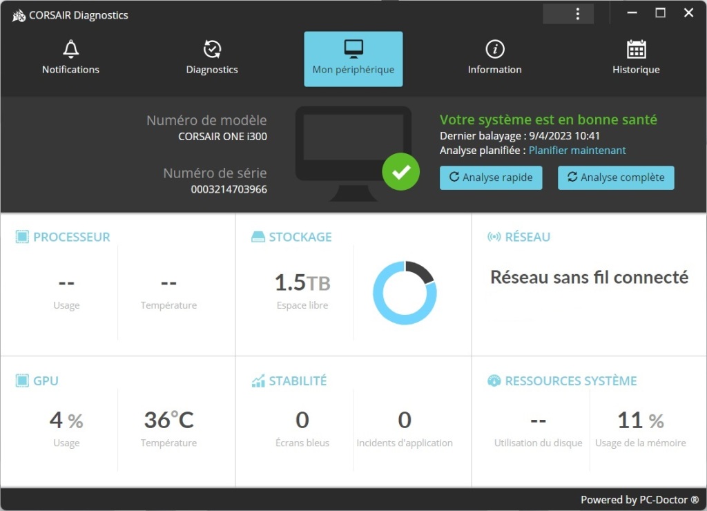
Task: Switch to the Diagnostics tab
Action: coord(212,59)
